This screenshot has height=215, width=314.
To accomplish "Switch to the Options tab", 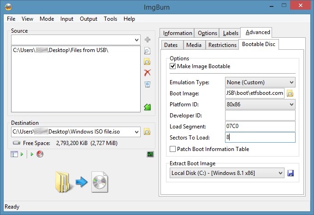I will pos(207,33).
